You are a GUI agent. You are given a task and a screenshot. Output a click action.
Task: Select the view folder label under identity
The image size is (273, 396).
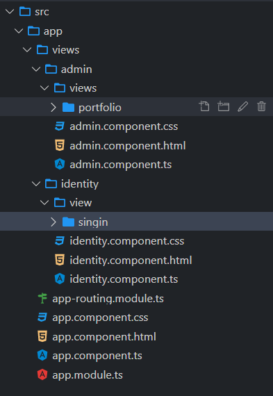point(81,203)
